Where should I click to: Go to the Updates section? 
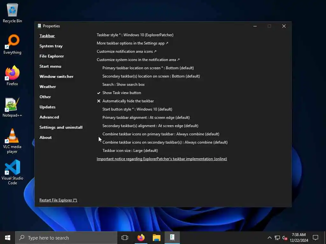(47, 107)
